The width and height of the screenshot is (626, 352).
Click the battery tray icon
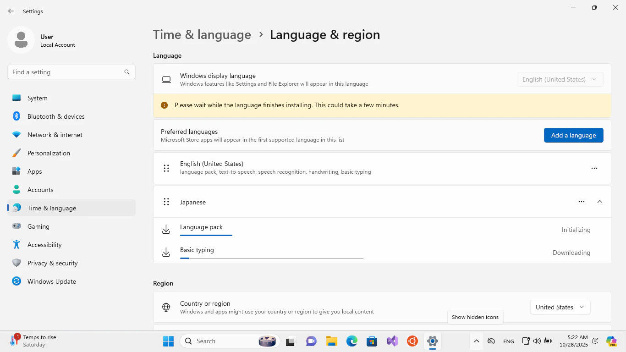(548, 341)
